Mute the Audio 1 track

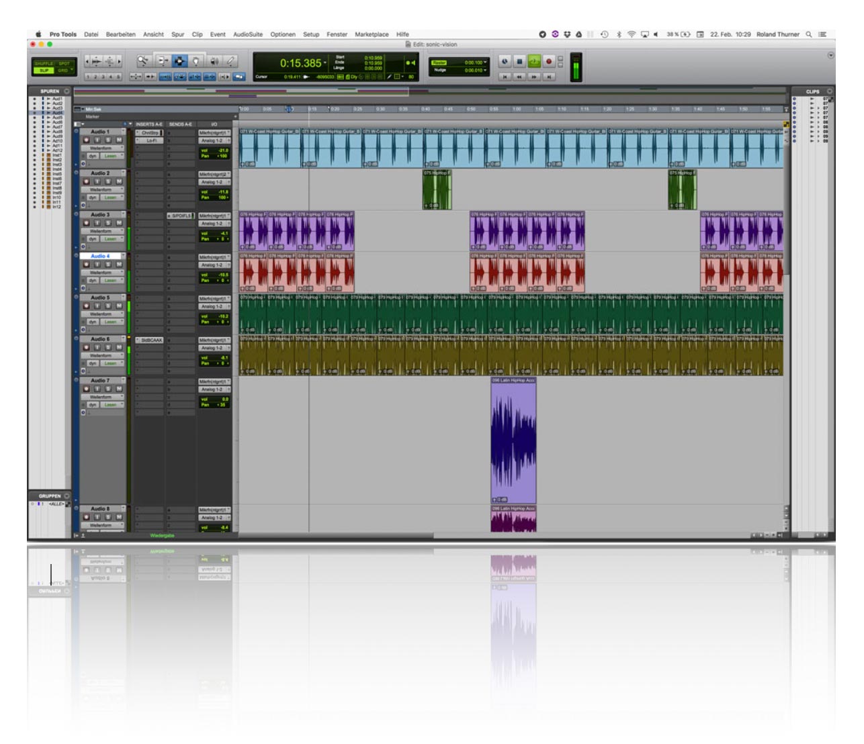[119, 140]
